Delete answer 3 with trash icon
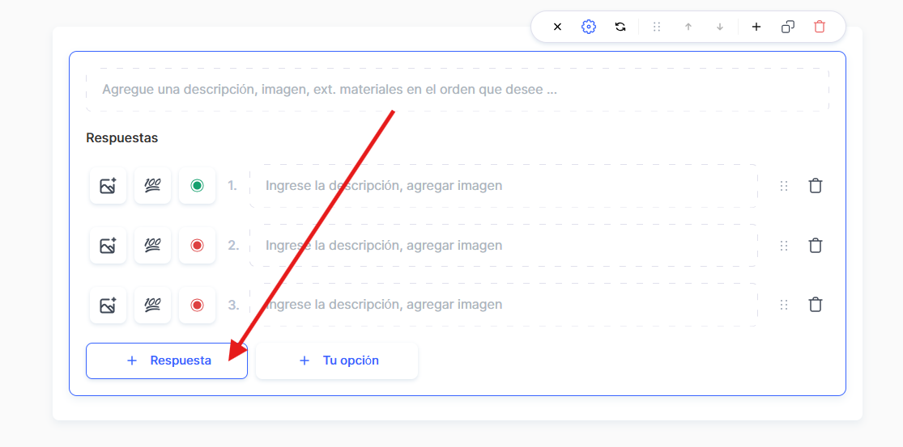The image size is (903, 447). pyautogui.click(x=815, y=305)
